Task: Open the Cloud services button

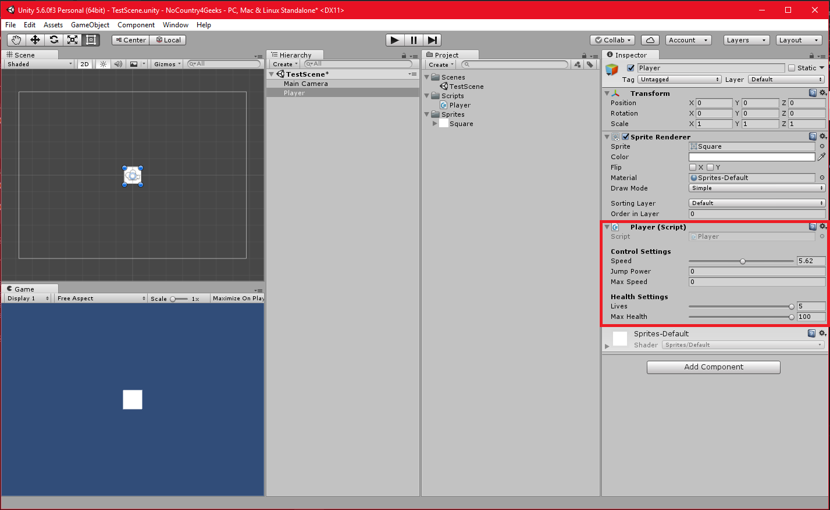Action: (x=650, y=40)
